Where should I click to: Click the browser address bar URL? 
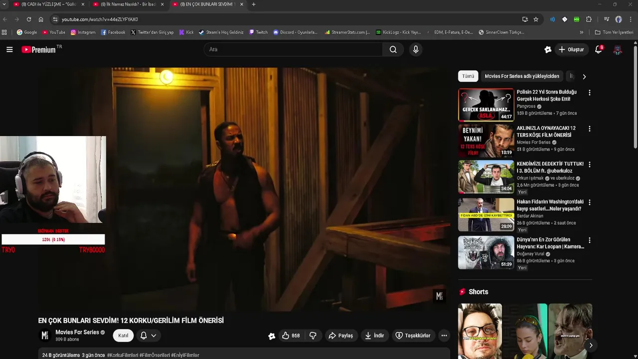tap(100, 19)
